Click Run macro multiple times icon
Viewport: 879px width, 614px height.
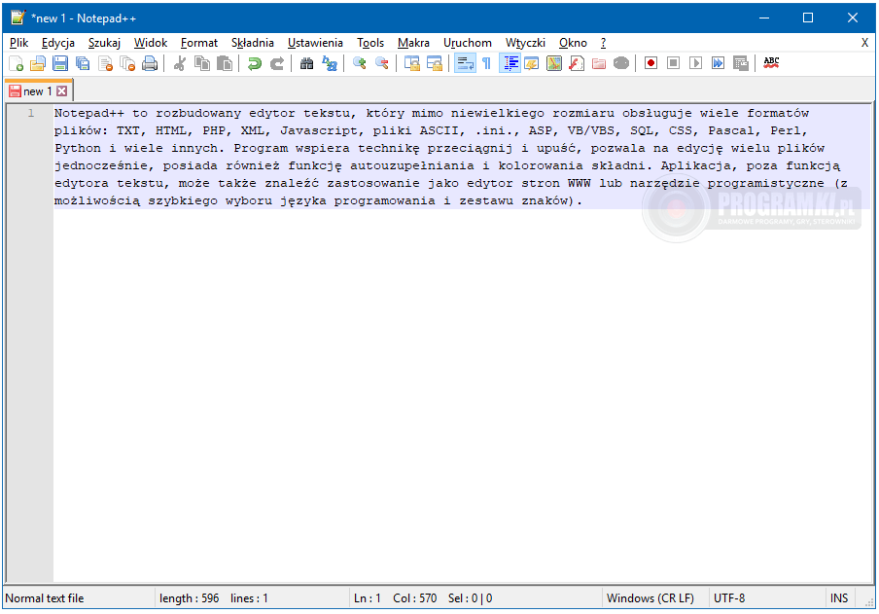(719, 63)
